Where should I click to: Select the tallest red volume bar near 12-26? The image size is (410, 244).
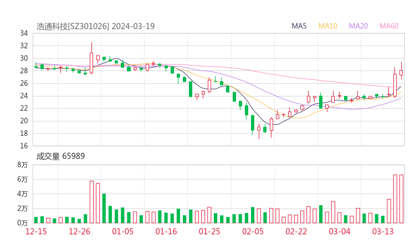pyautogui.click(x=91, y=202)
